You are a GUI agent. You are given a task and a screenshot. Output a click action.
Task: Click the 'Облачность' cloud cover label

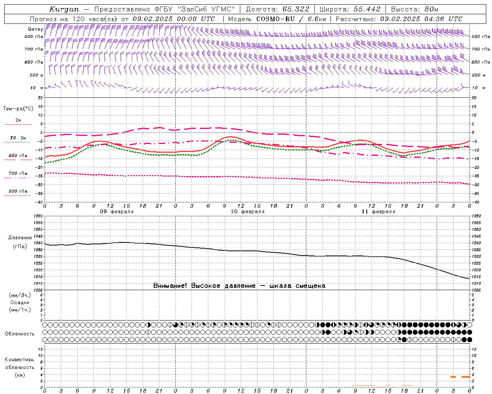(20, 334)
